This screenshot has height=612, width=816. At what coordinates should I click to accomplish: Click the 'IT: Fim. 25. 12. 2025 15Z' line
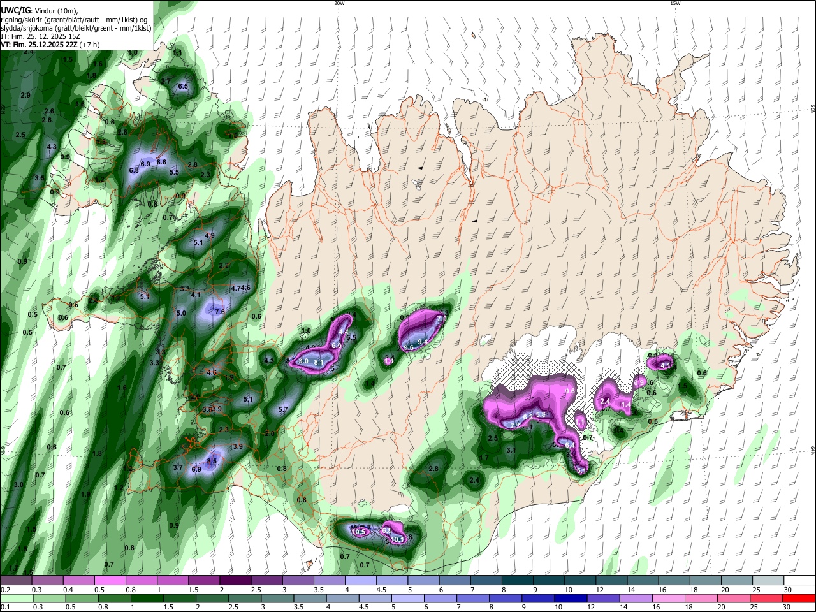40,36
